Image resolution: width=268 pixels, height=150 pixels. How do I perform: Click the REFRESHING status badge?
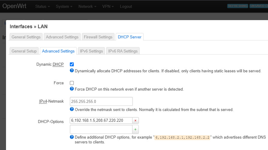pyautogui.click(x=238, y=6)
